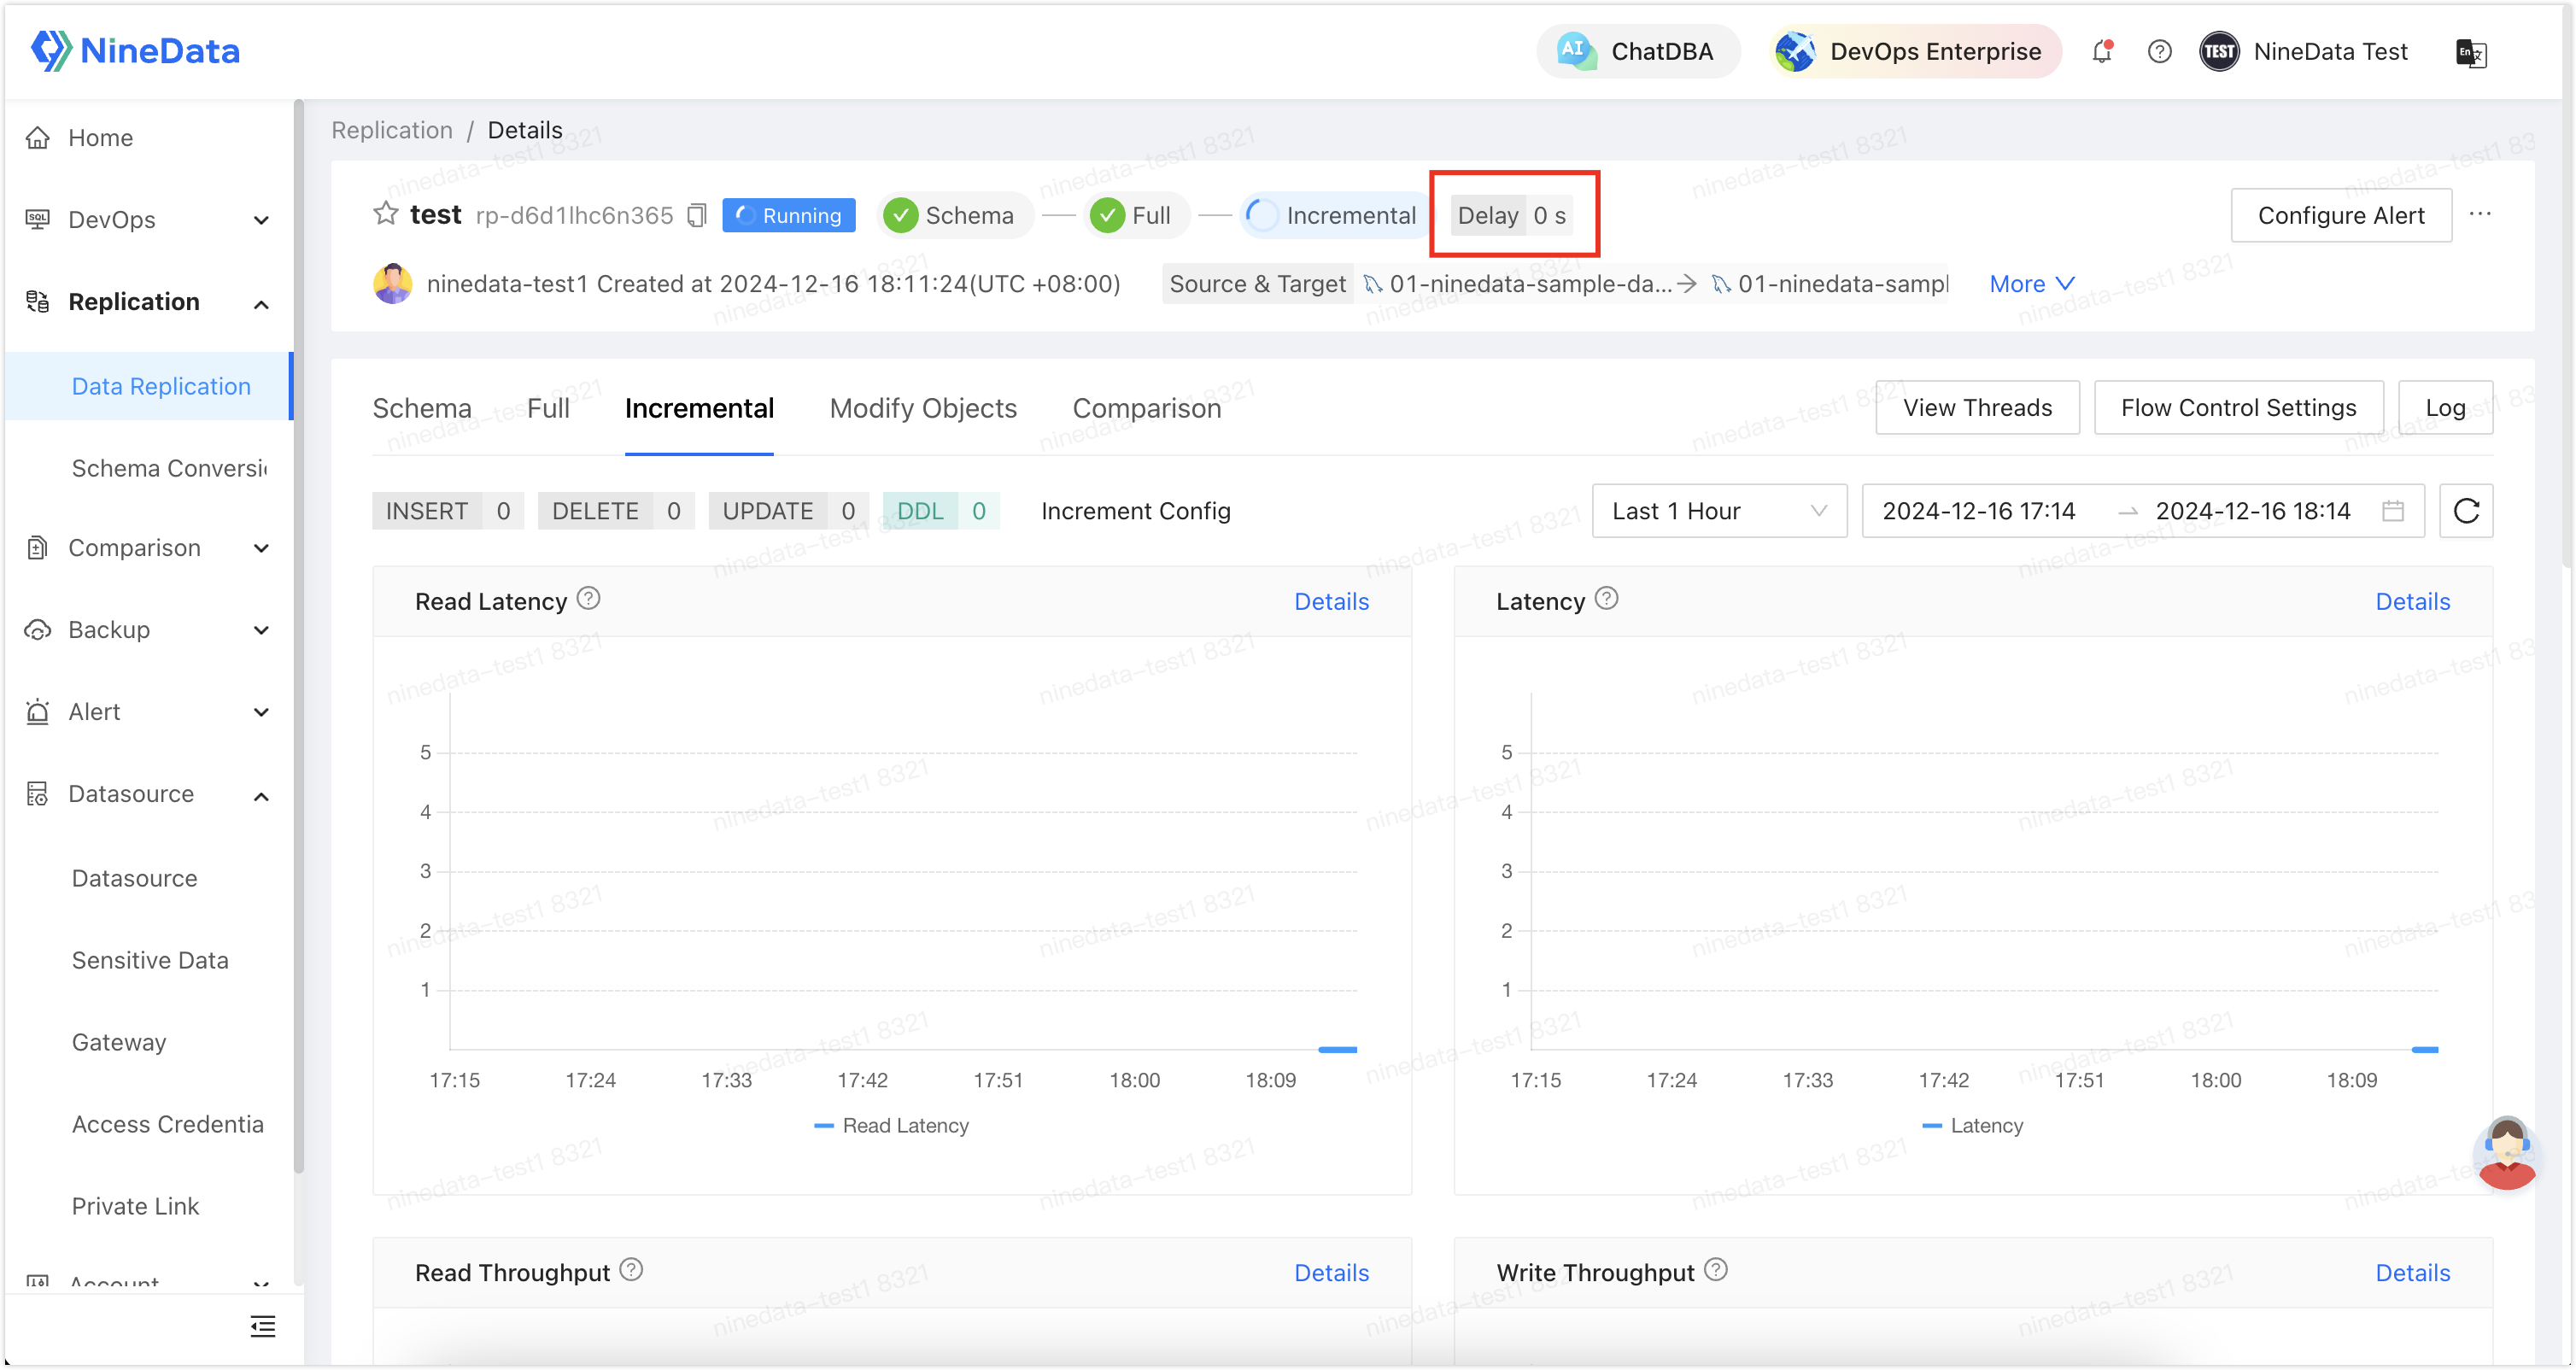Expand task info with More
Viewport: 2576px width, 1370px height.
click(x=2032, y=284)
